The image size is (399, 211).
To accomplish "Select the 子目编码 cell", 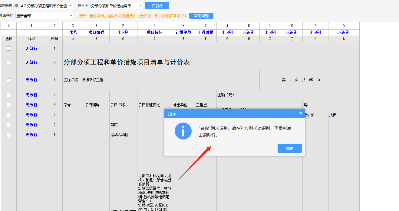I will (x=97, y=105).
